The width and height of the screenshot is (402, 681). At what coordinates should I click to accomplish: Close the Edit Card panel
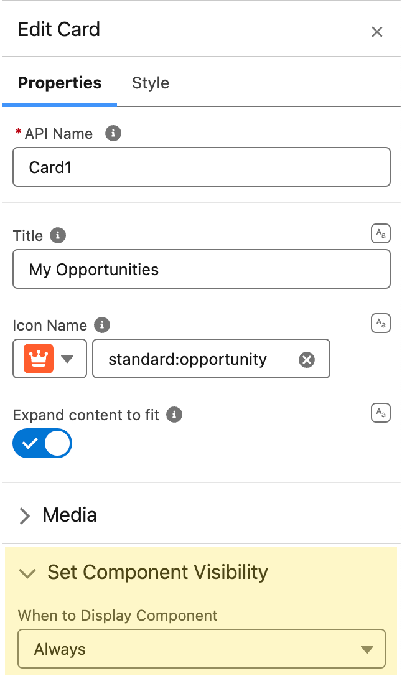pyautogui.click(x=377, y=32)
